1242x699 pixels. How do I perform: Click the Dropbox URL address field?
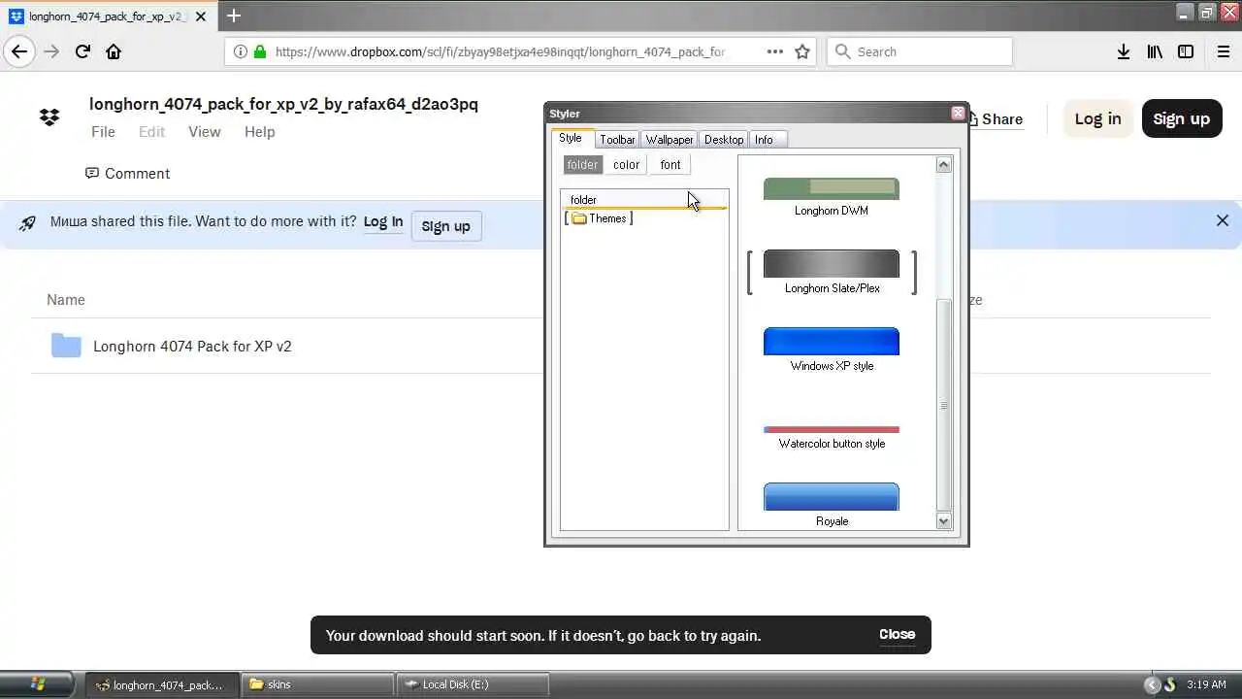coord(500,51)
